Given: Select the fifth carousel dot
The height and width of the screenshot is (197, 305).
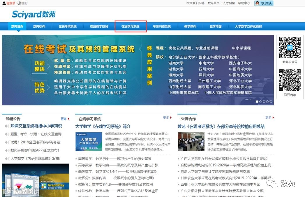Looking at the screenshot, I should click(x=271, y=101).
